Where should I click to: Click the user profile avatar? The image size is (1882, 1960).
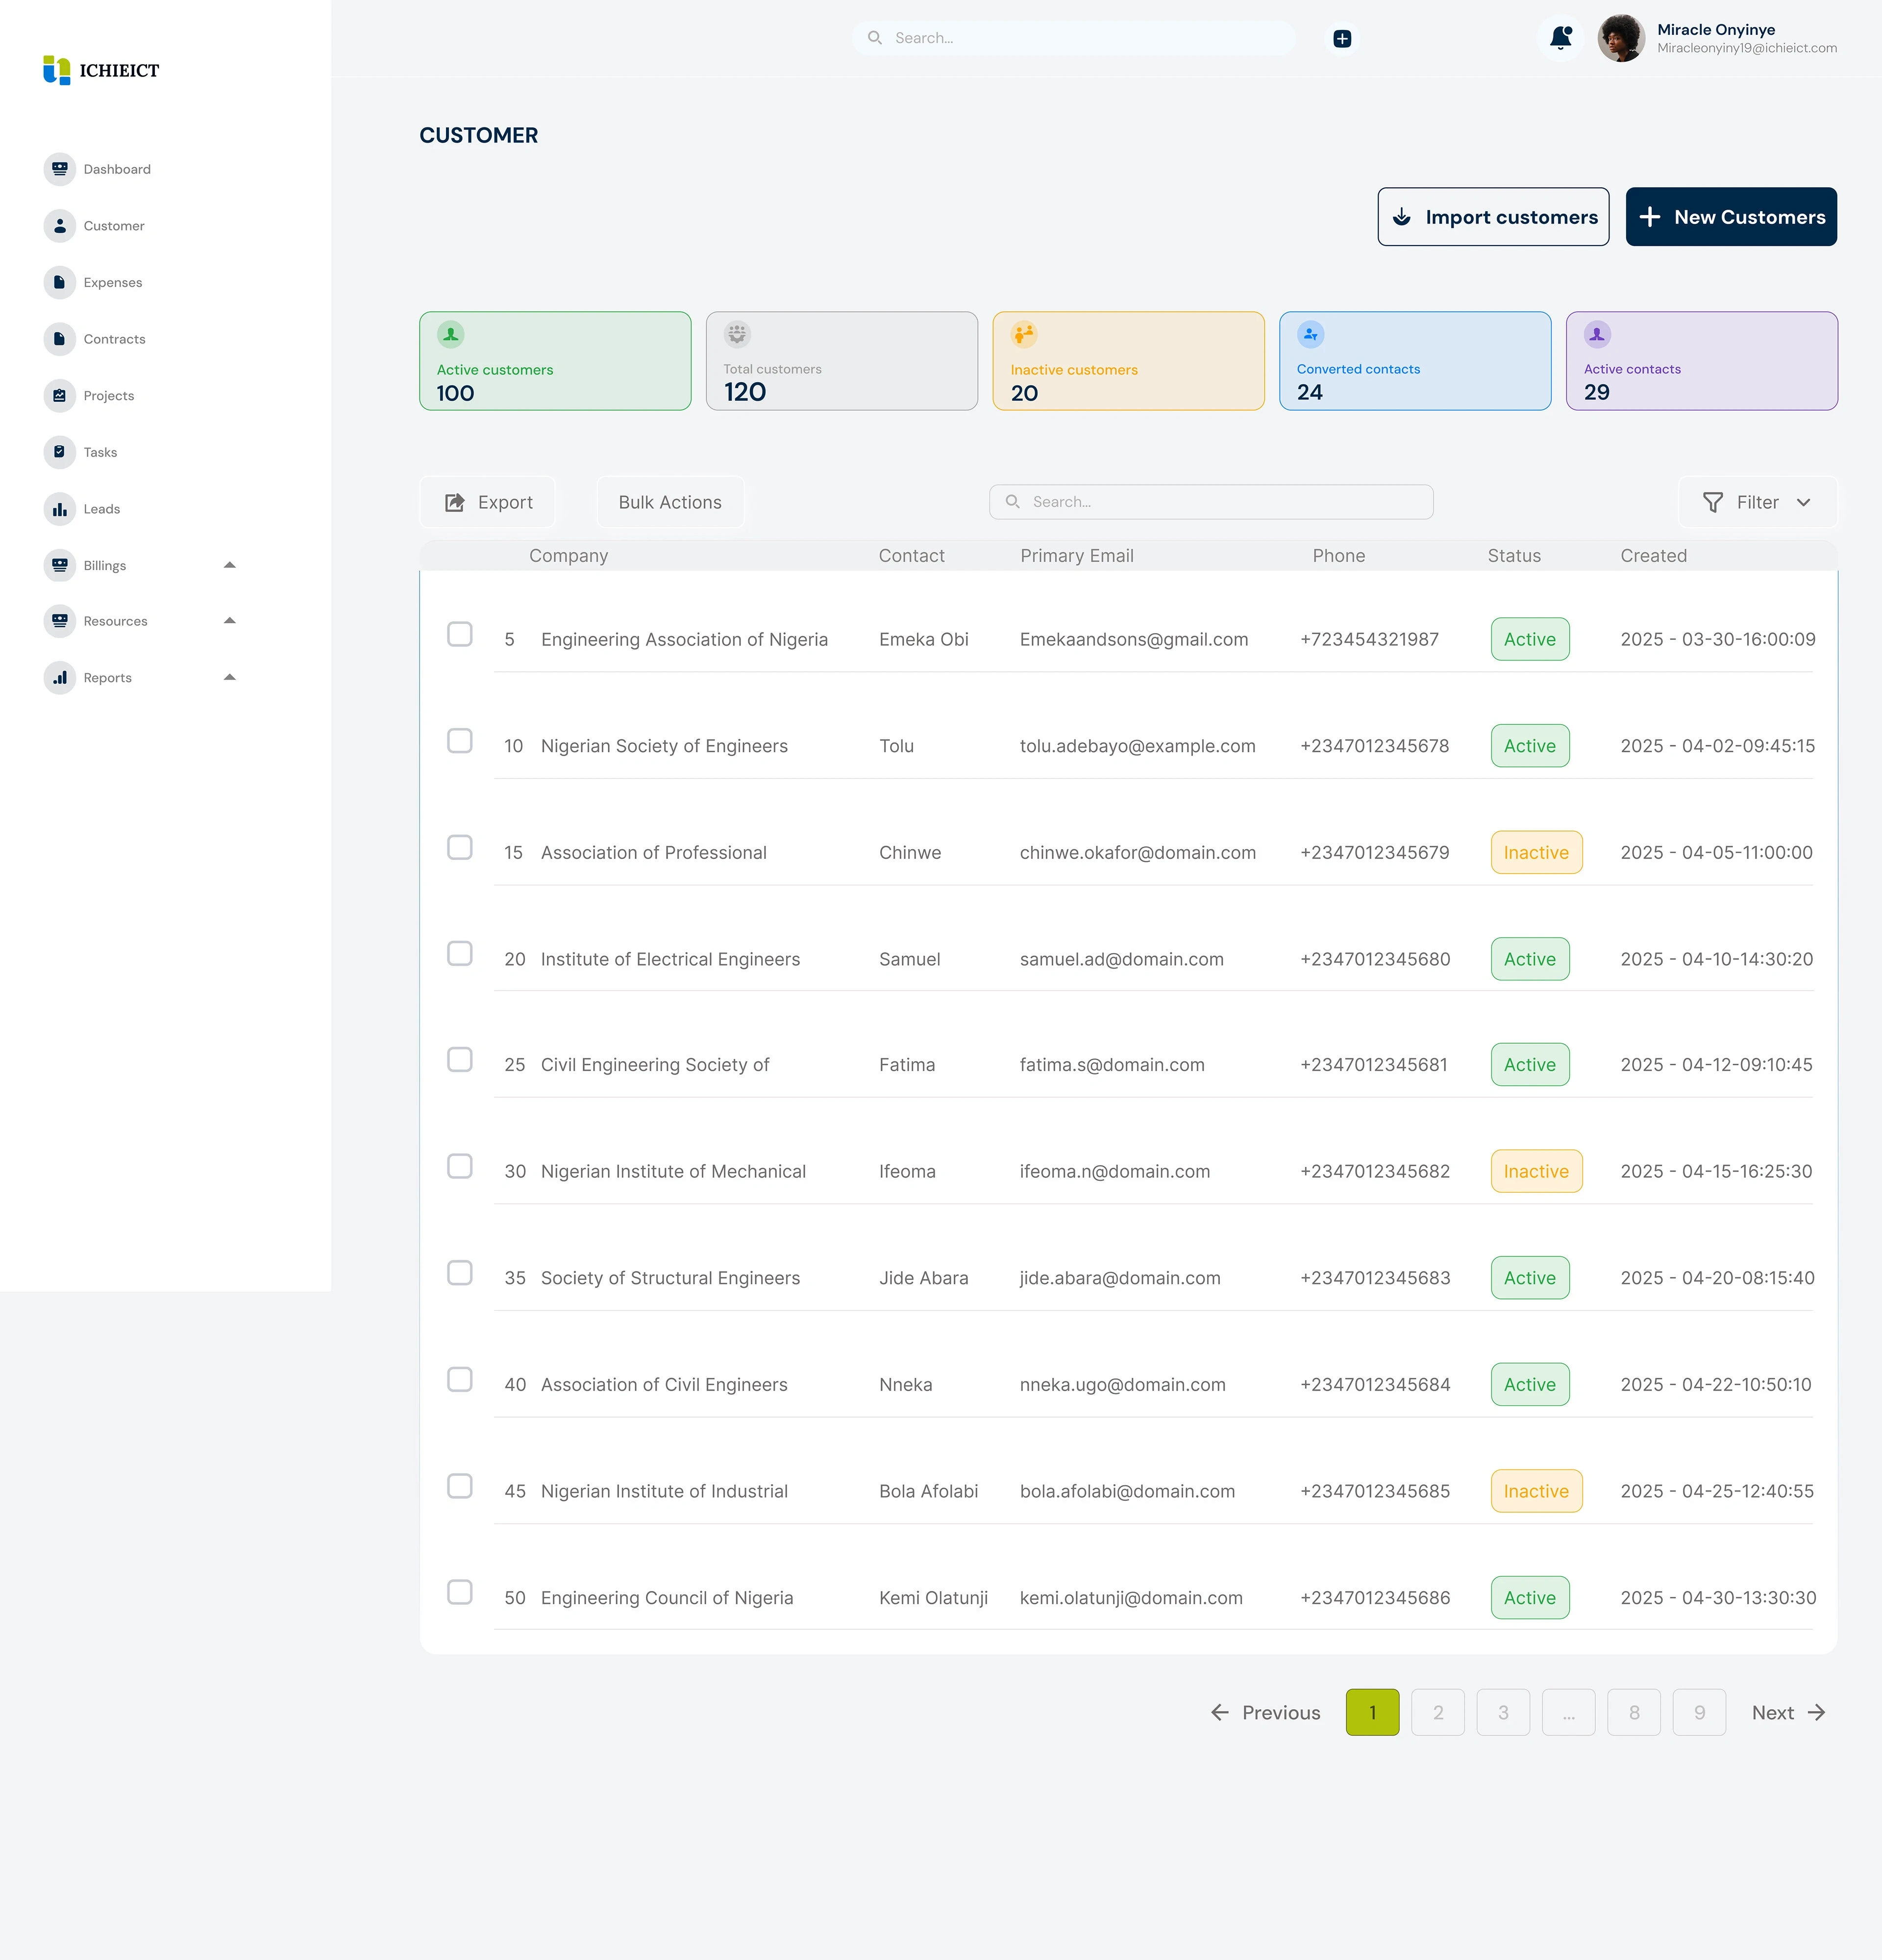click(1621, 38)
